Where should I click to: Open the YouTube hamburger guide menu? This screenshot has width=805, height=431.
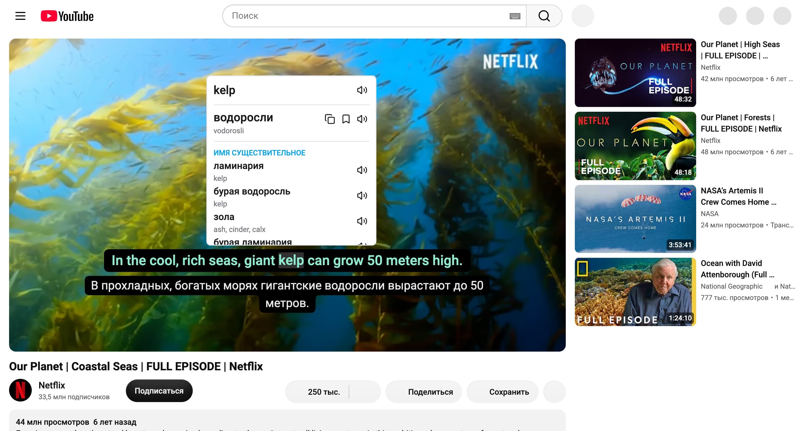(20, 16)
